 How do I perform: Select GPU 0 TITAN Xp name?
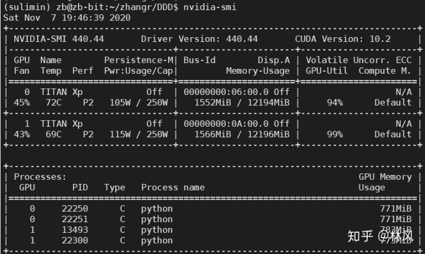[x=61, y=92]
